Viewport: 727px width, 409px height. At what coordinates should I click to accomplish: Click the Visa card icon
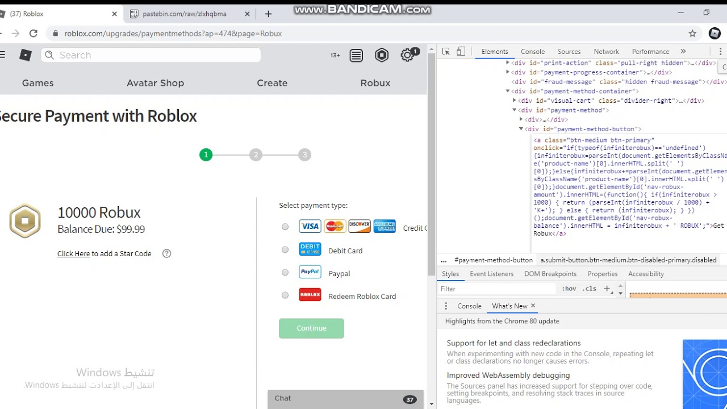310,226
